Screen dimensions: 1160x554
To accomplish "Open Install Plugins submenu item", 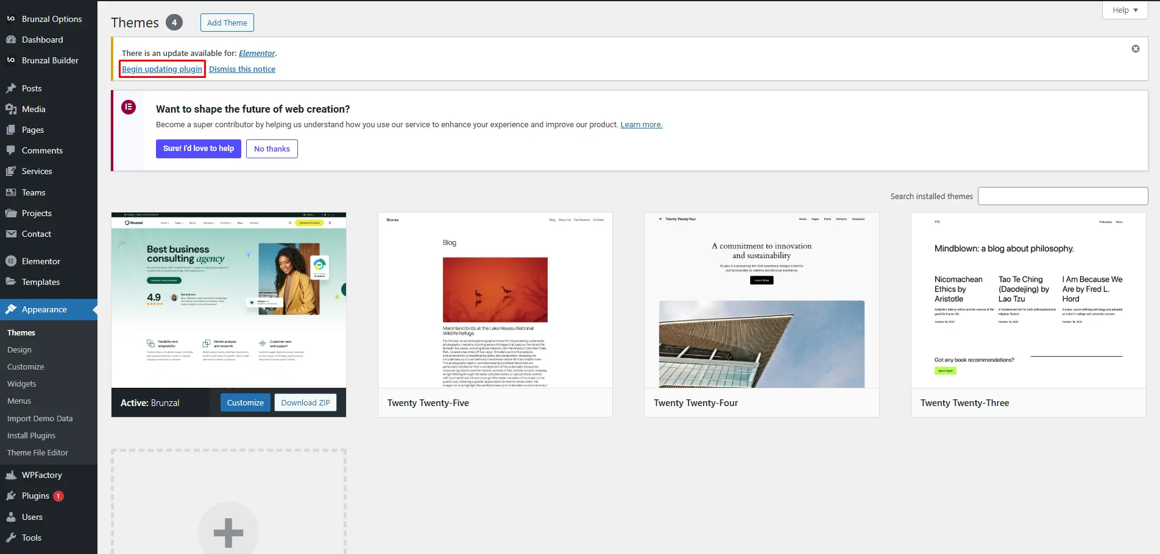I will pyautogui.click(x=32, y=435).
